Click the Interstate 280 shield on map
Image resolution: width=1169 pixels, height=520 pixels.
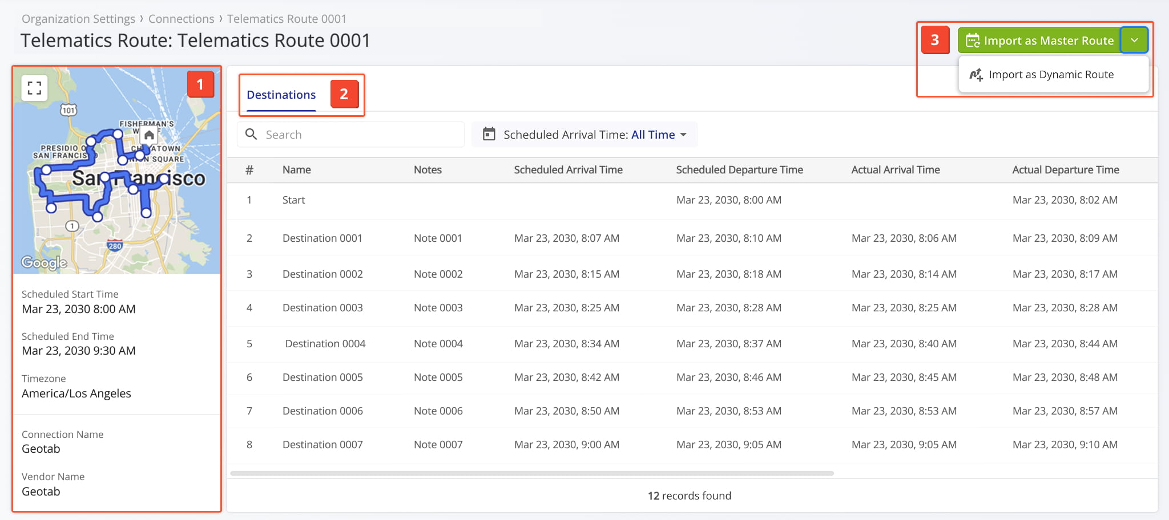click(115, 246)
